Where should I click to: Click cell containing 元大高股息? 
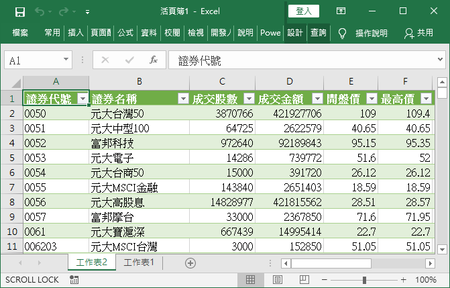click(139, 202)
